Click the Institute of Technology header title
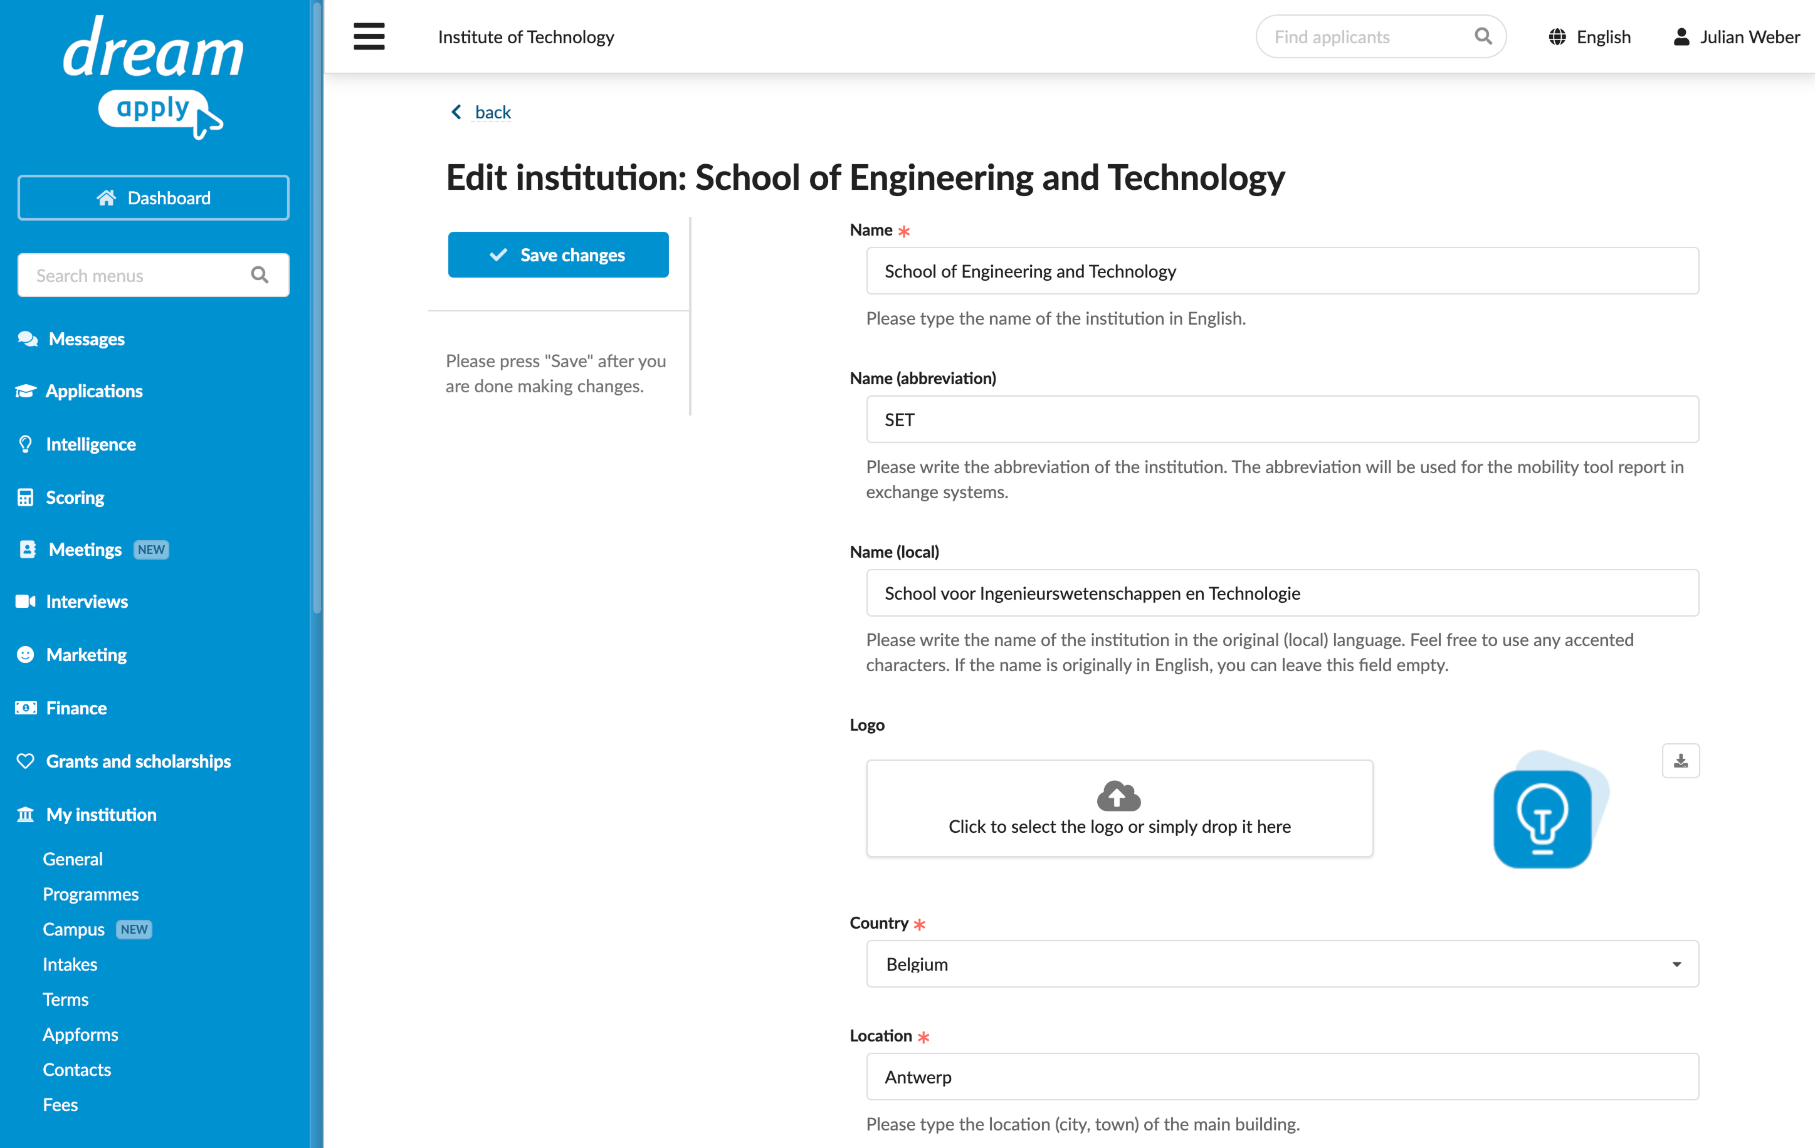 525,37
